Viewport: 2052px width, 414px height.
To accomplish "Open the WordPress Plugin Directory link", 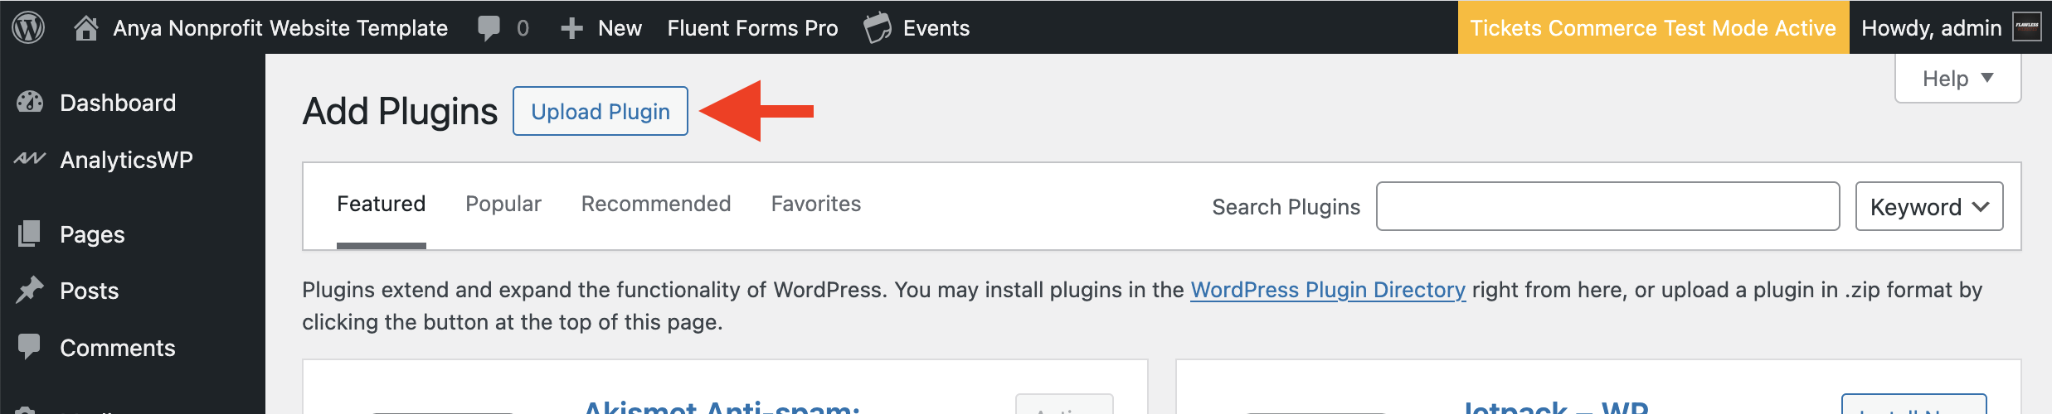I will pos(1328,290).
